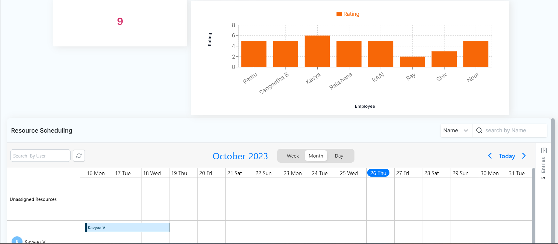The height and width of the screenshot is (244, 558).
Task: Click the Ray bar in the chart
Action: pyautogui.click(x=412, y=62)
